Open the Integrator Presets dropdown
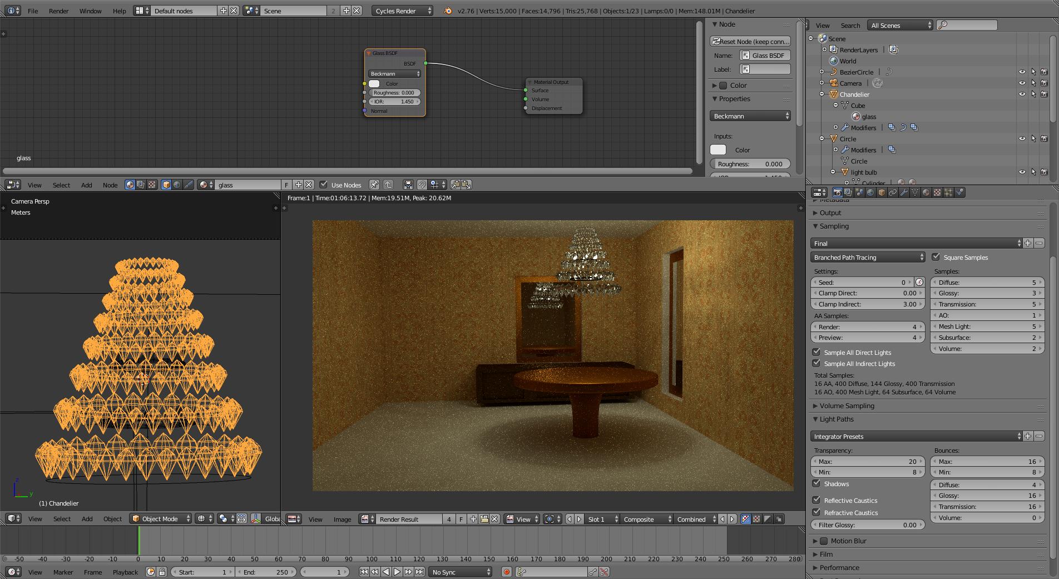Viewport: 1059px width, 579px height. pyautogui.click(x=917, y=437)
